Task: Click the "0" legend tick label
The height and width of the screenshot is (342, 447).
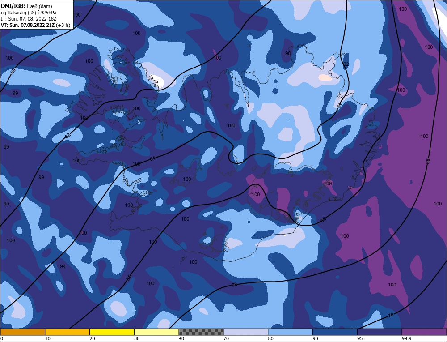Action: click(2, 338)
